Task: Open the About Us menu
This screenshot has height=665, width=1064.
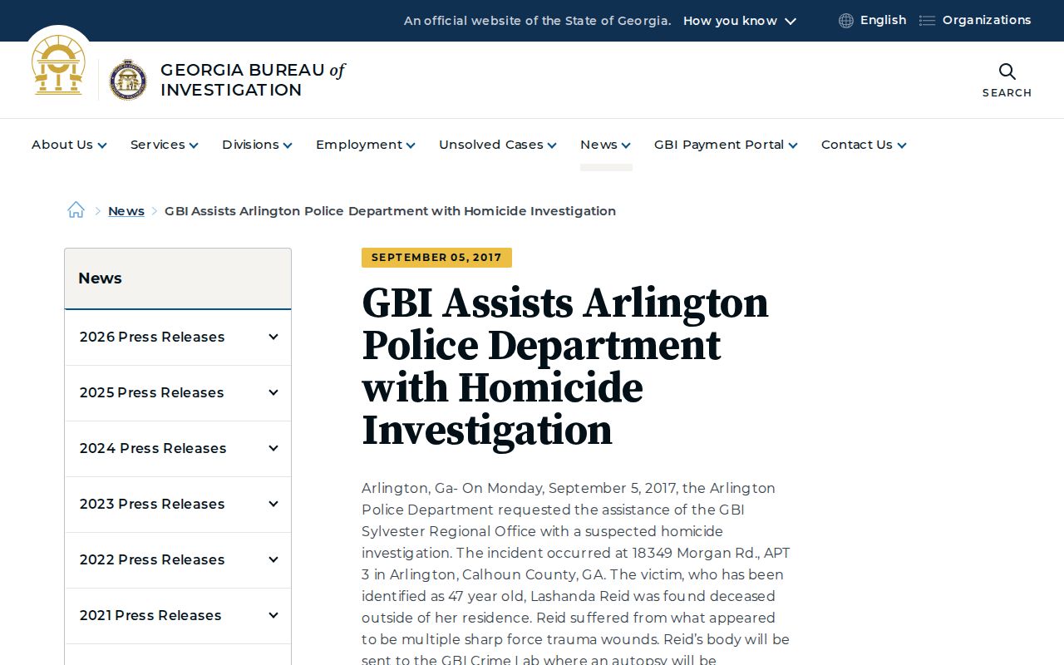Action: coord(69,145)
